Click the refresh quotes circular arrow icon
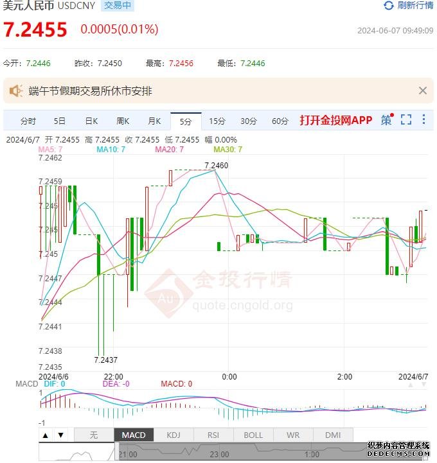Viewport: 437px width, 463px height. 389,5
